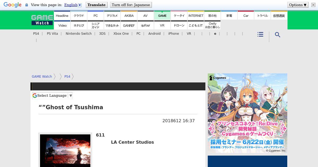Open the できるネット tab
This screenshot has height=167, width=318.
pyautogui.click(x=112, y=25)
